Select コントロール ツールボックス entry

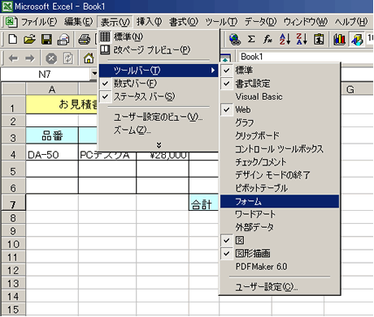[280, 149]
